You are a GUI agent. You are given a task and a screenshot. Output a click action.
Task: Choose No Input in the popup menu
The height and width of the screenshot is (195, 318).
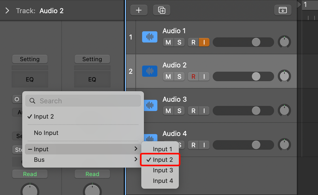[46, 133]
